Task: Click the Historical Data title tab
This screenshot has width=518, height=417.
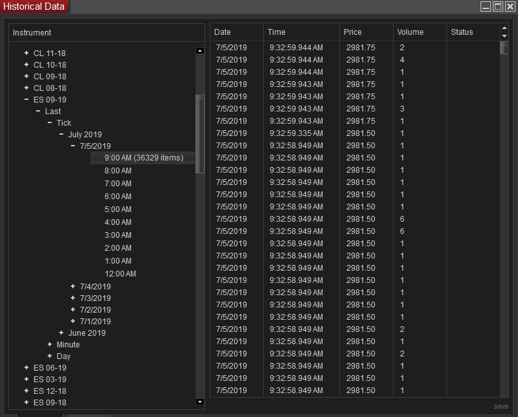Action: click(x=34, y=6)
